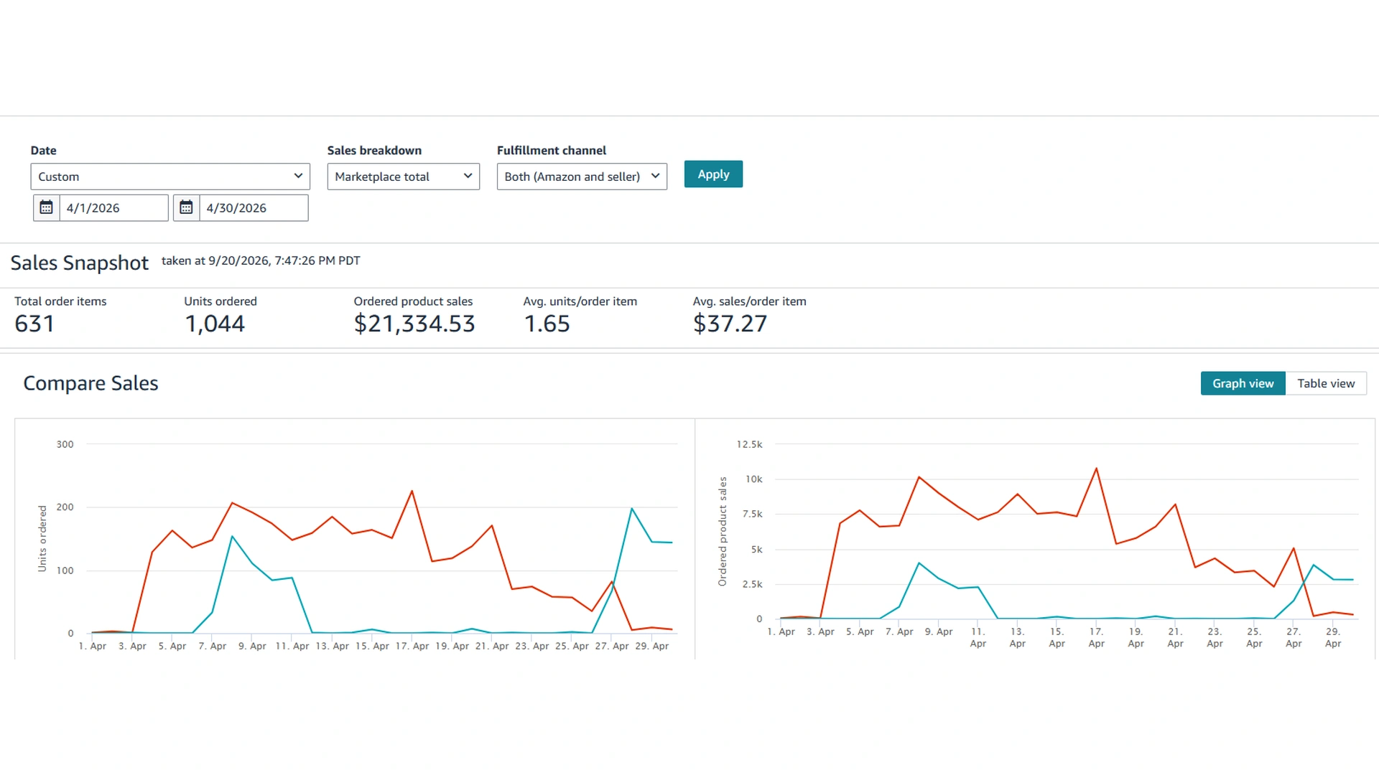1379x775 pixels.
Task: Click the Total order items label
Action: click(60, 301)
